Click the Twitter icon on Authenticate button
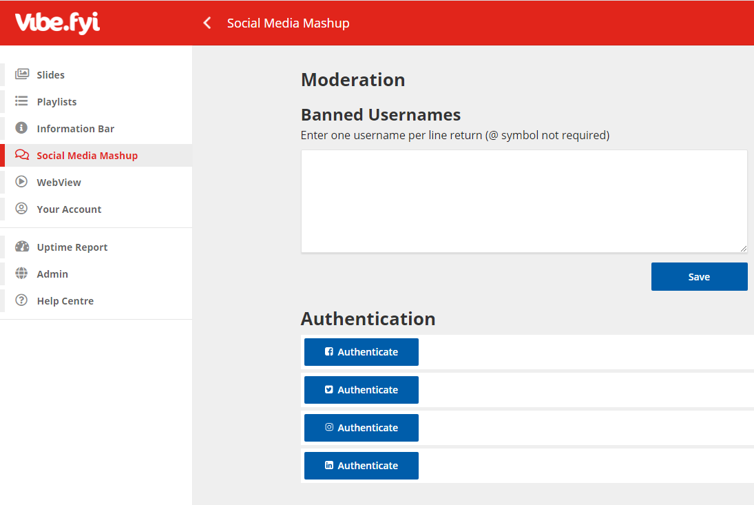 coord(329,389)
